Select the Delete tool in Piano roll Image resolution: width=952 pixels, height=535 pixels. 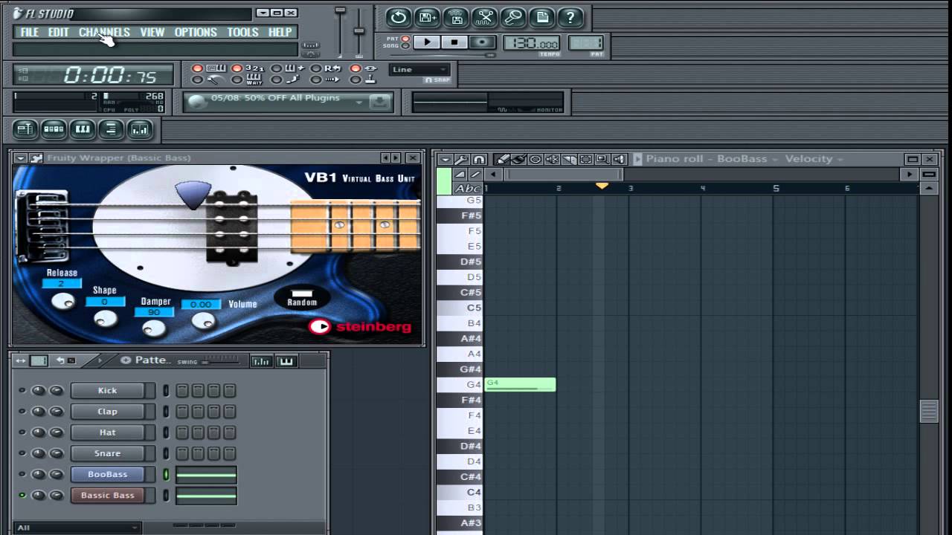(x=535, y=159)
